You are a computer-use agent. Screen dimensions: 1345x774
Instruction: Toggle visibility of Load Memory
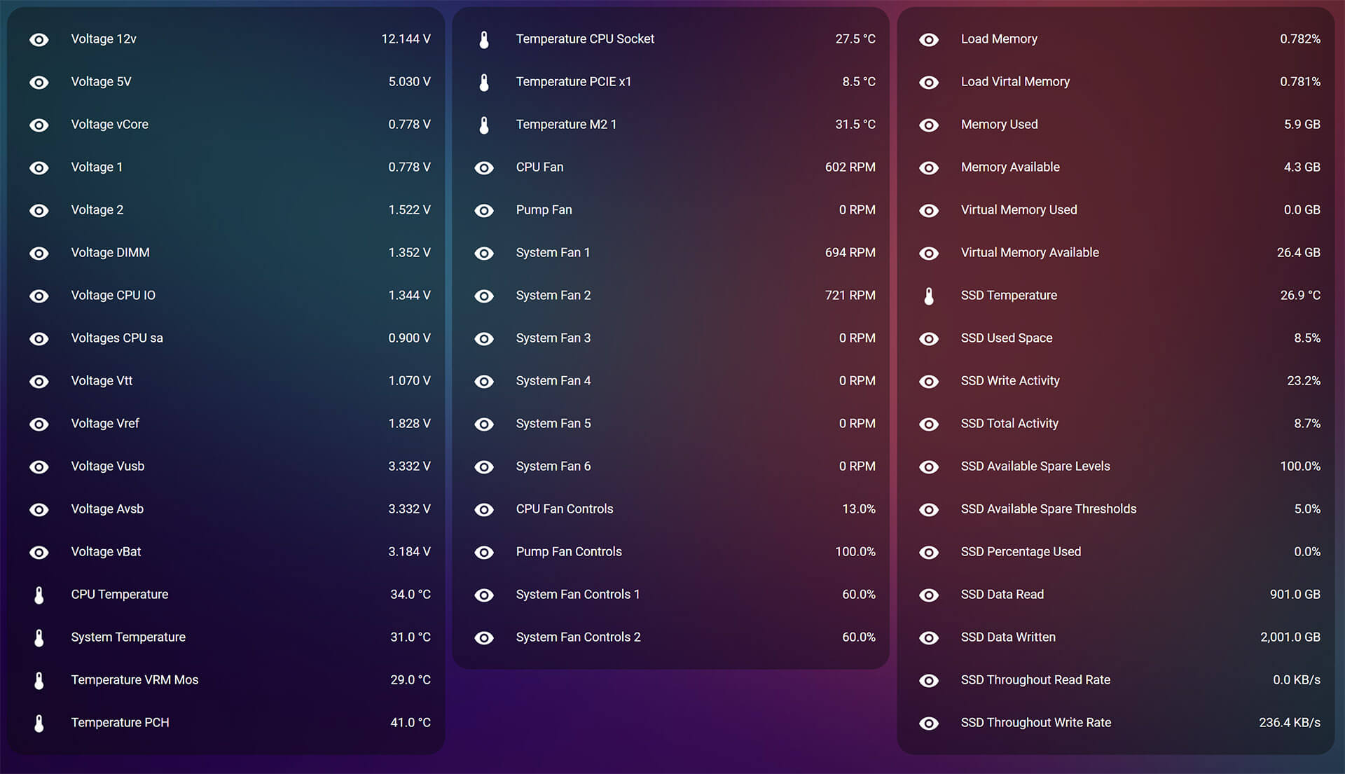pyautogui.click(x=929, y=40)
